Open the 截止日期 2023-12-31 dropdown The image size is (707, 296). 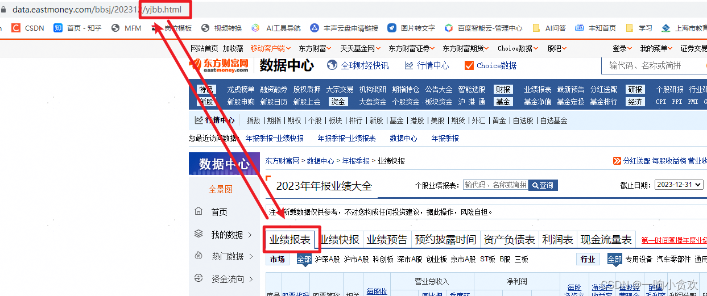coord(680,185)
